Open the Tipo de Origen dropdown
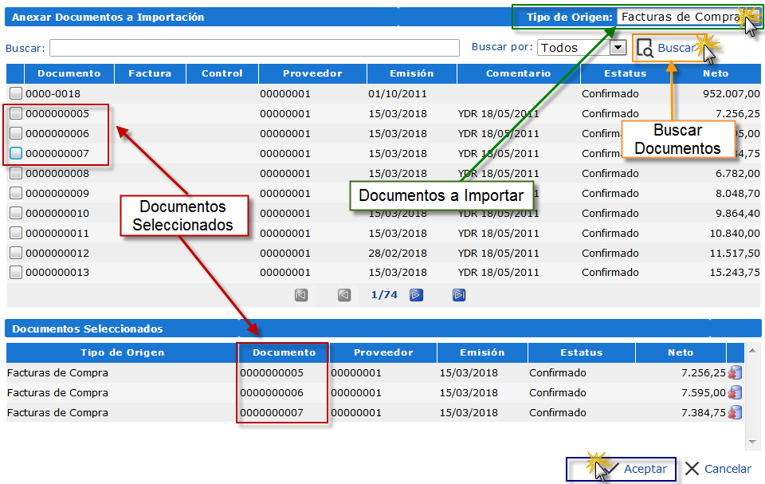This screenshot has width=765, height=484. click(x=688, y=17)
